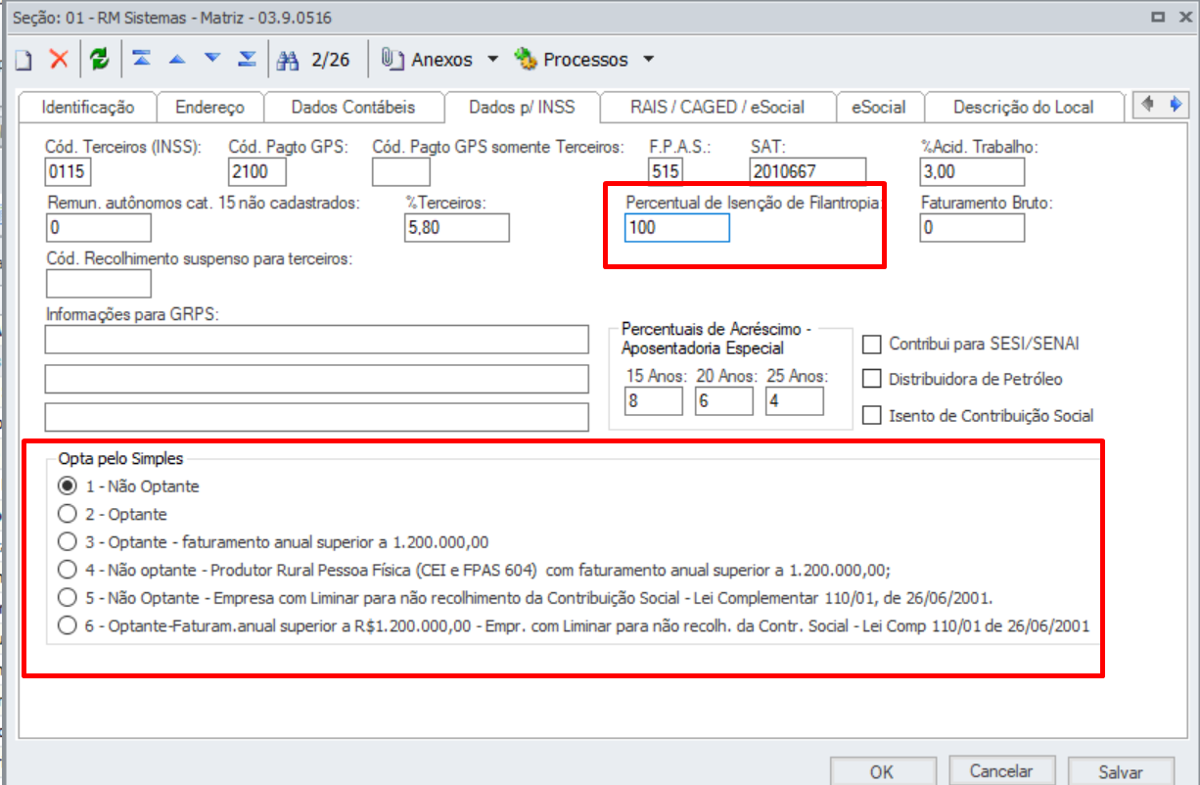Select radio 2 - Optante
This screenshot has height=785, width=1200.
coord(67,514)
